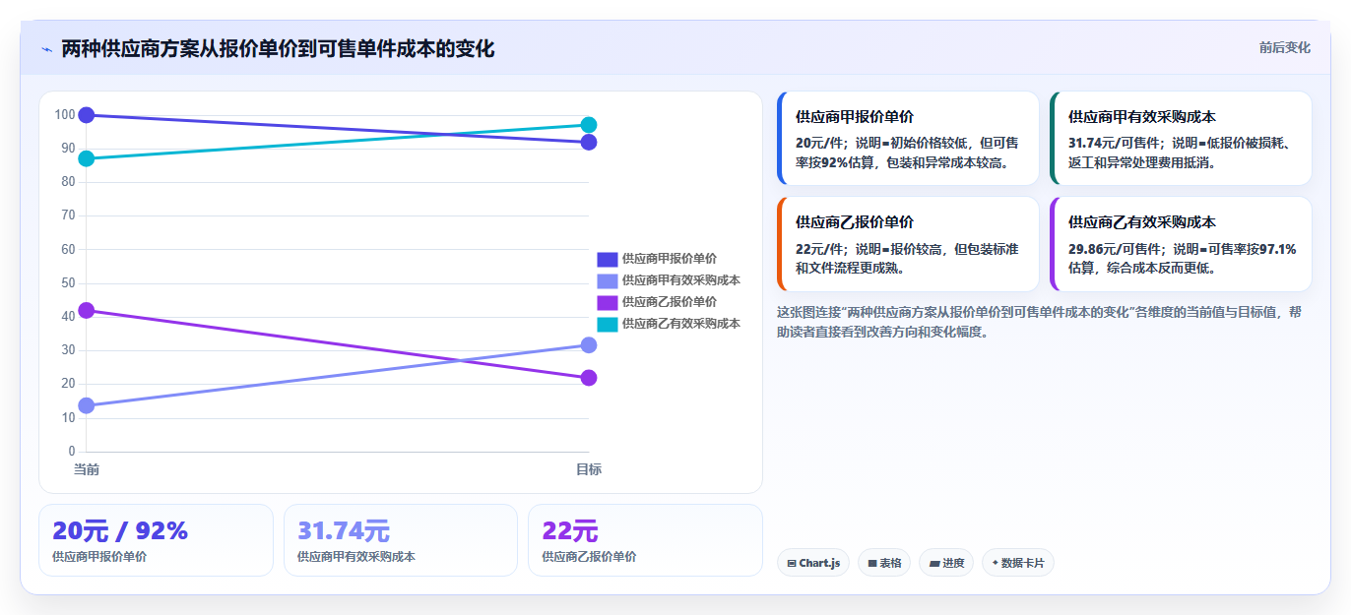Click the lightning icon beside the page title

coord(46,49)
